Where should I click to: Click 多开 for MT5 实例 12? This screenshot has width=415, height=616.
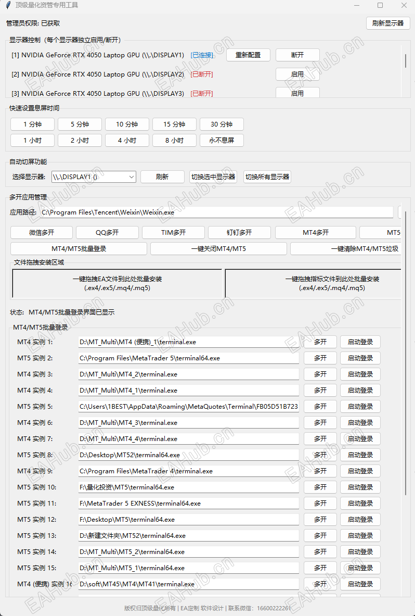click(320, 519)
